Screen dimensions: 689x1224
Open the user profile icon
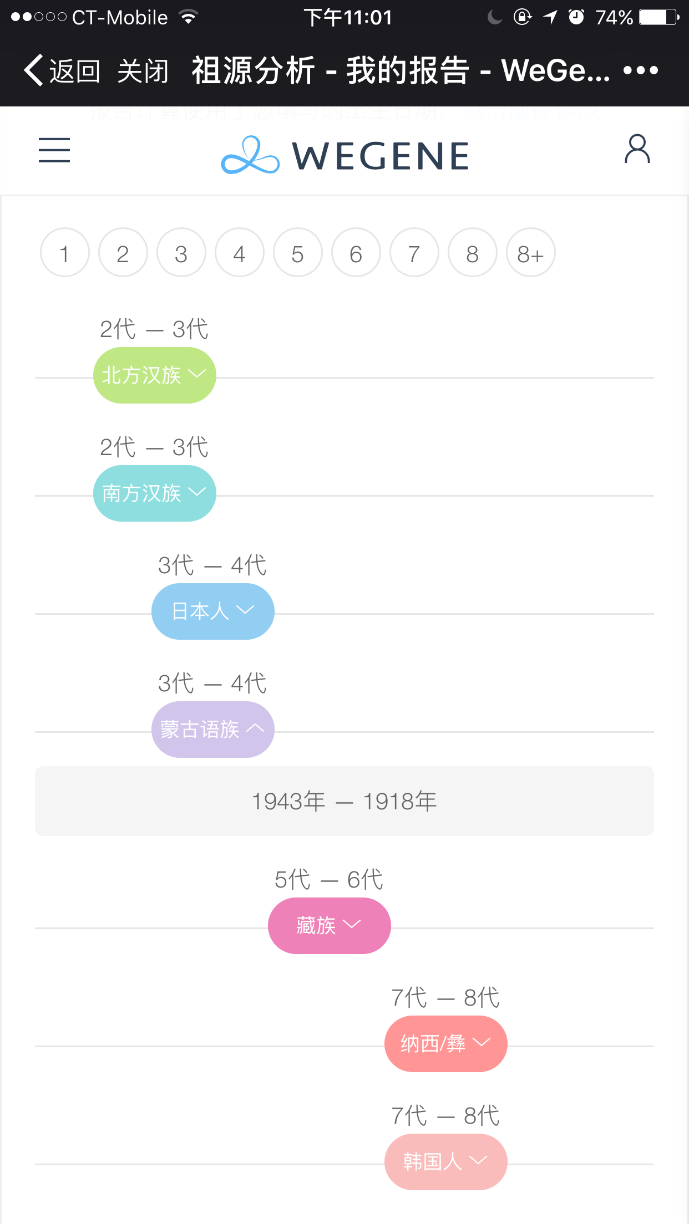(637, 149)
